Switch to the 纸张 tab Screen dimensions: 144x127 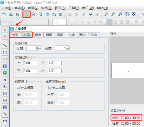coord(16,35)
